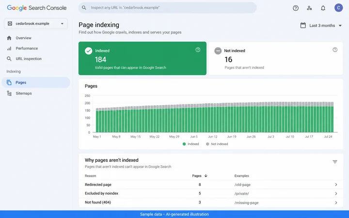Click the Why pages aren't indexed heading
The image size is (349, 218).
pyautogui.click(x=111, y=160)
